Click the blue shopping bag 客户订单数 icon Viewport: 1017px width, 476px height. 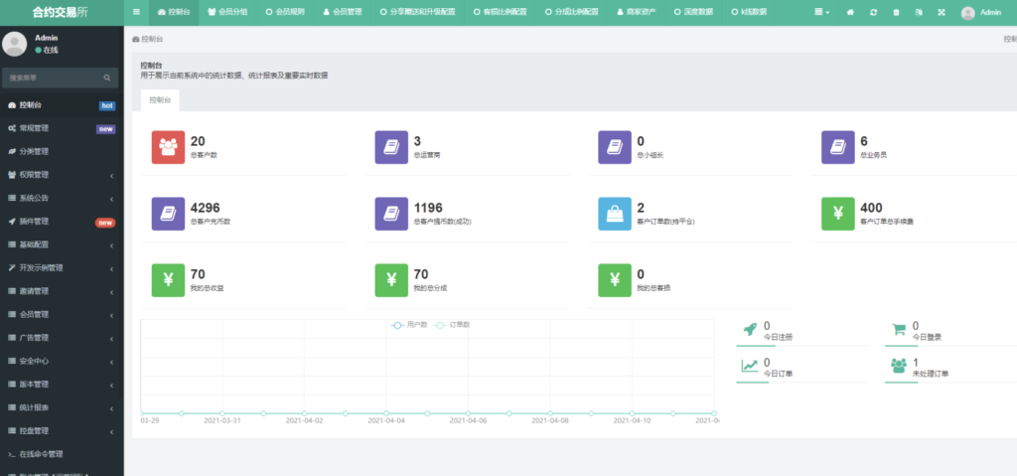coord(614,212)
